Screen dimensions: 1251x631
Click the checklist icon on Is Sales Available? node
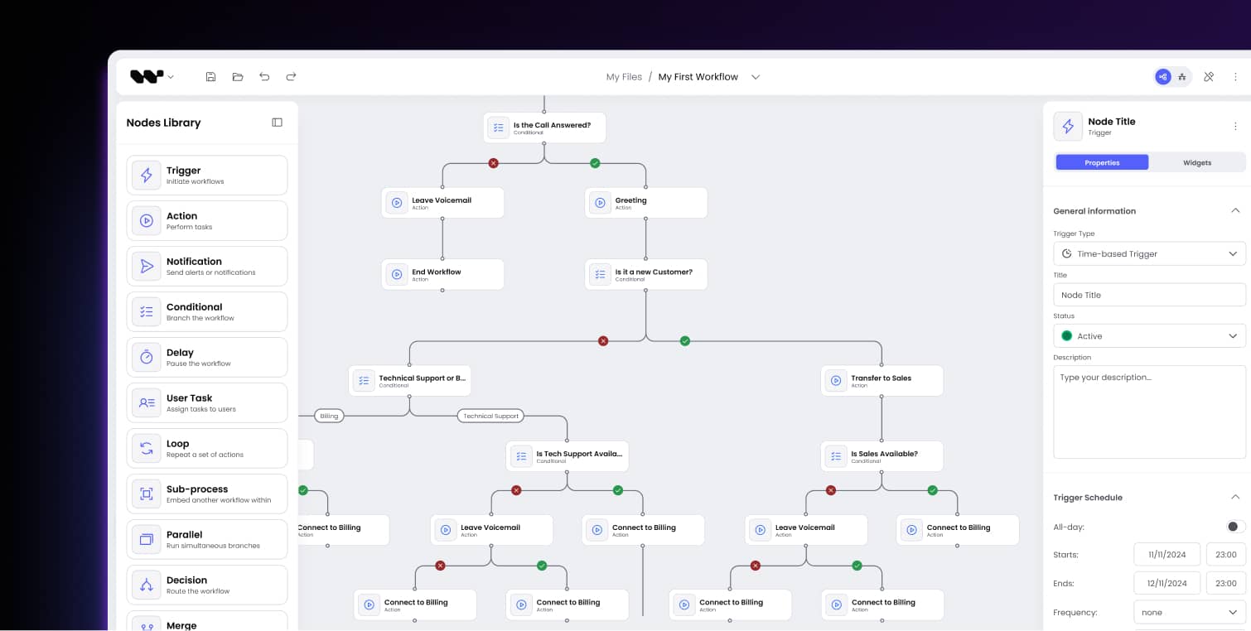coord(836,456)
